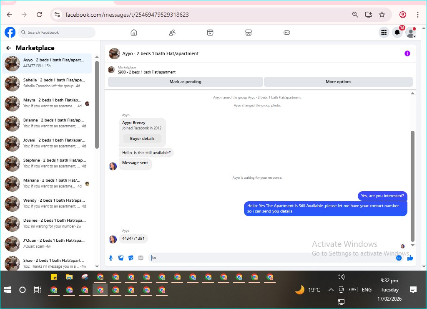Open the Menu grid icon
Viewport: 427px width, 309px height.
(384, 33)
